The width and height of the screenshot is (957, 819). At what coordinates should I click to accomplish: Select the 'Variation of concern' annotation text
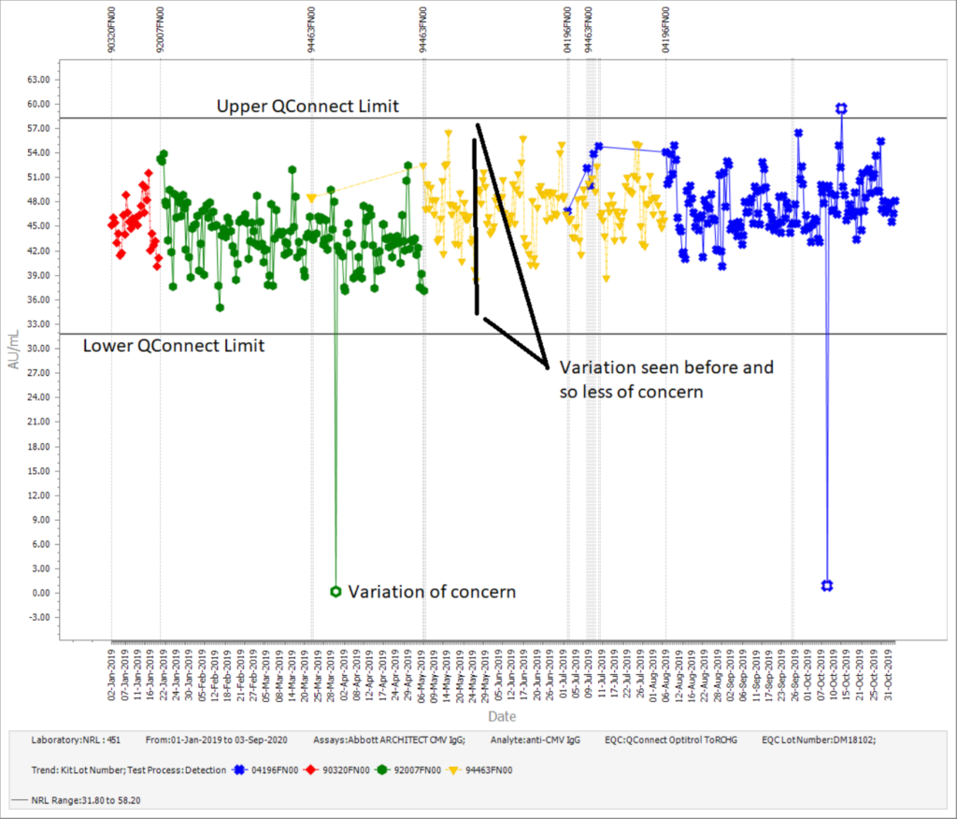pos(432,592)
